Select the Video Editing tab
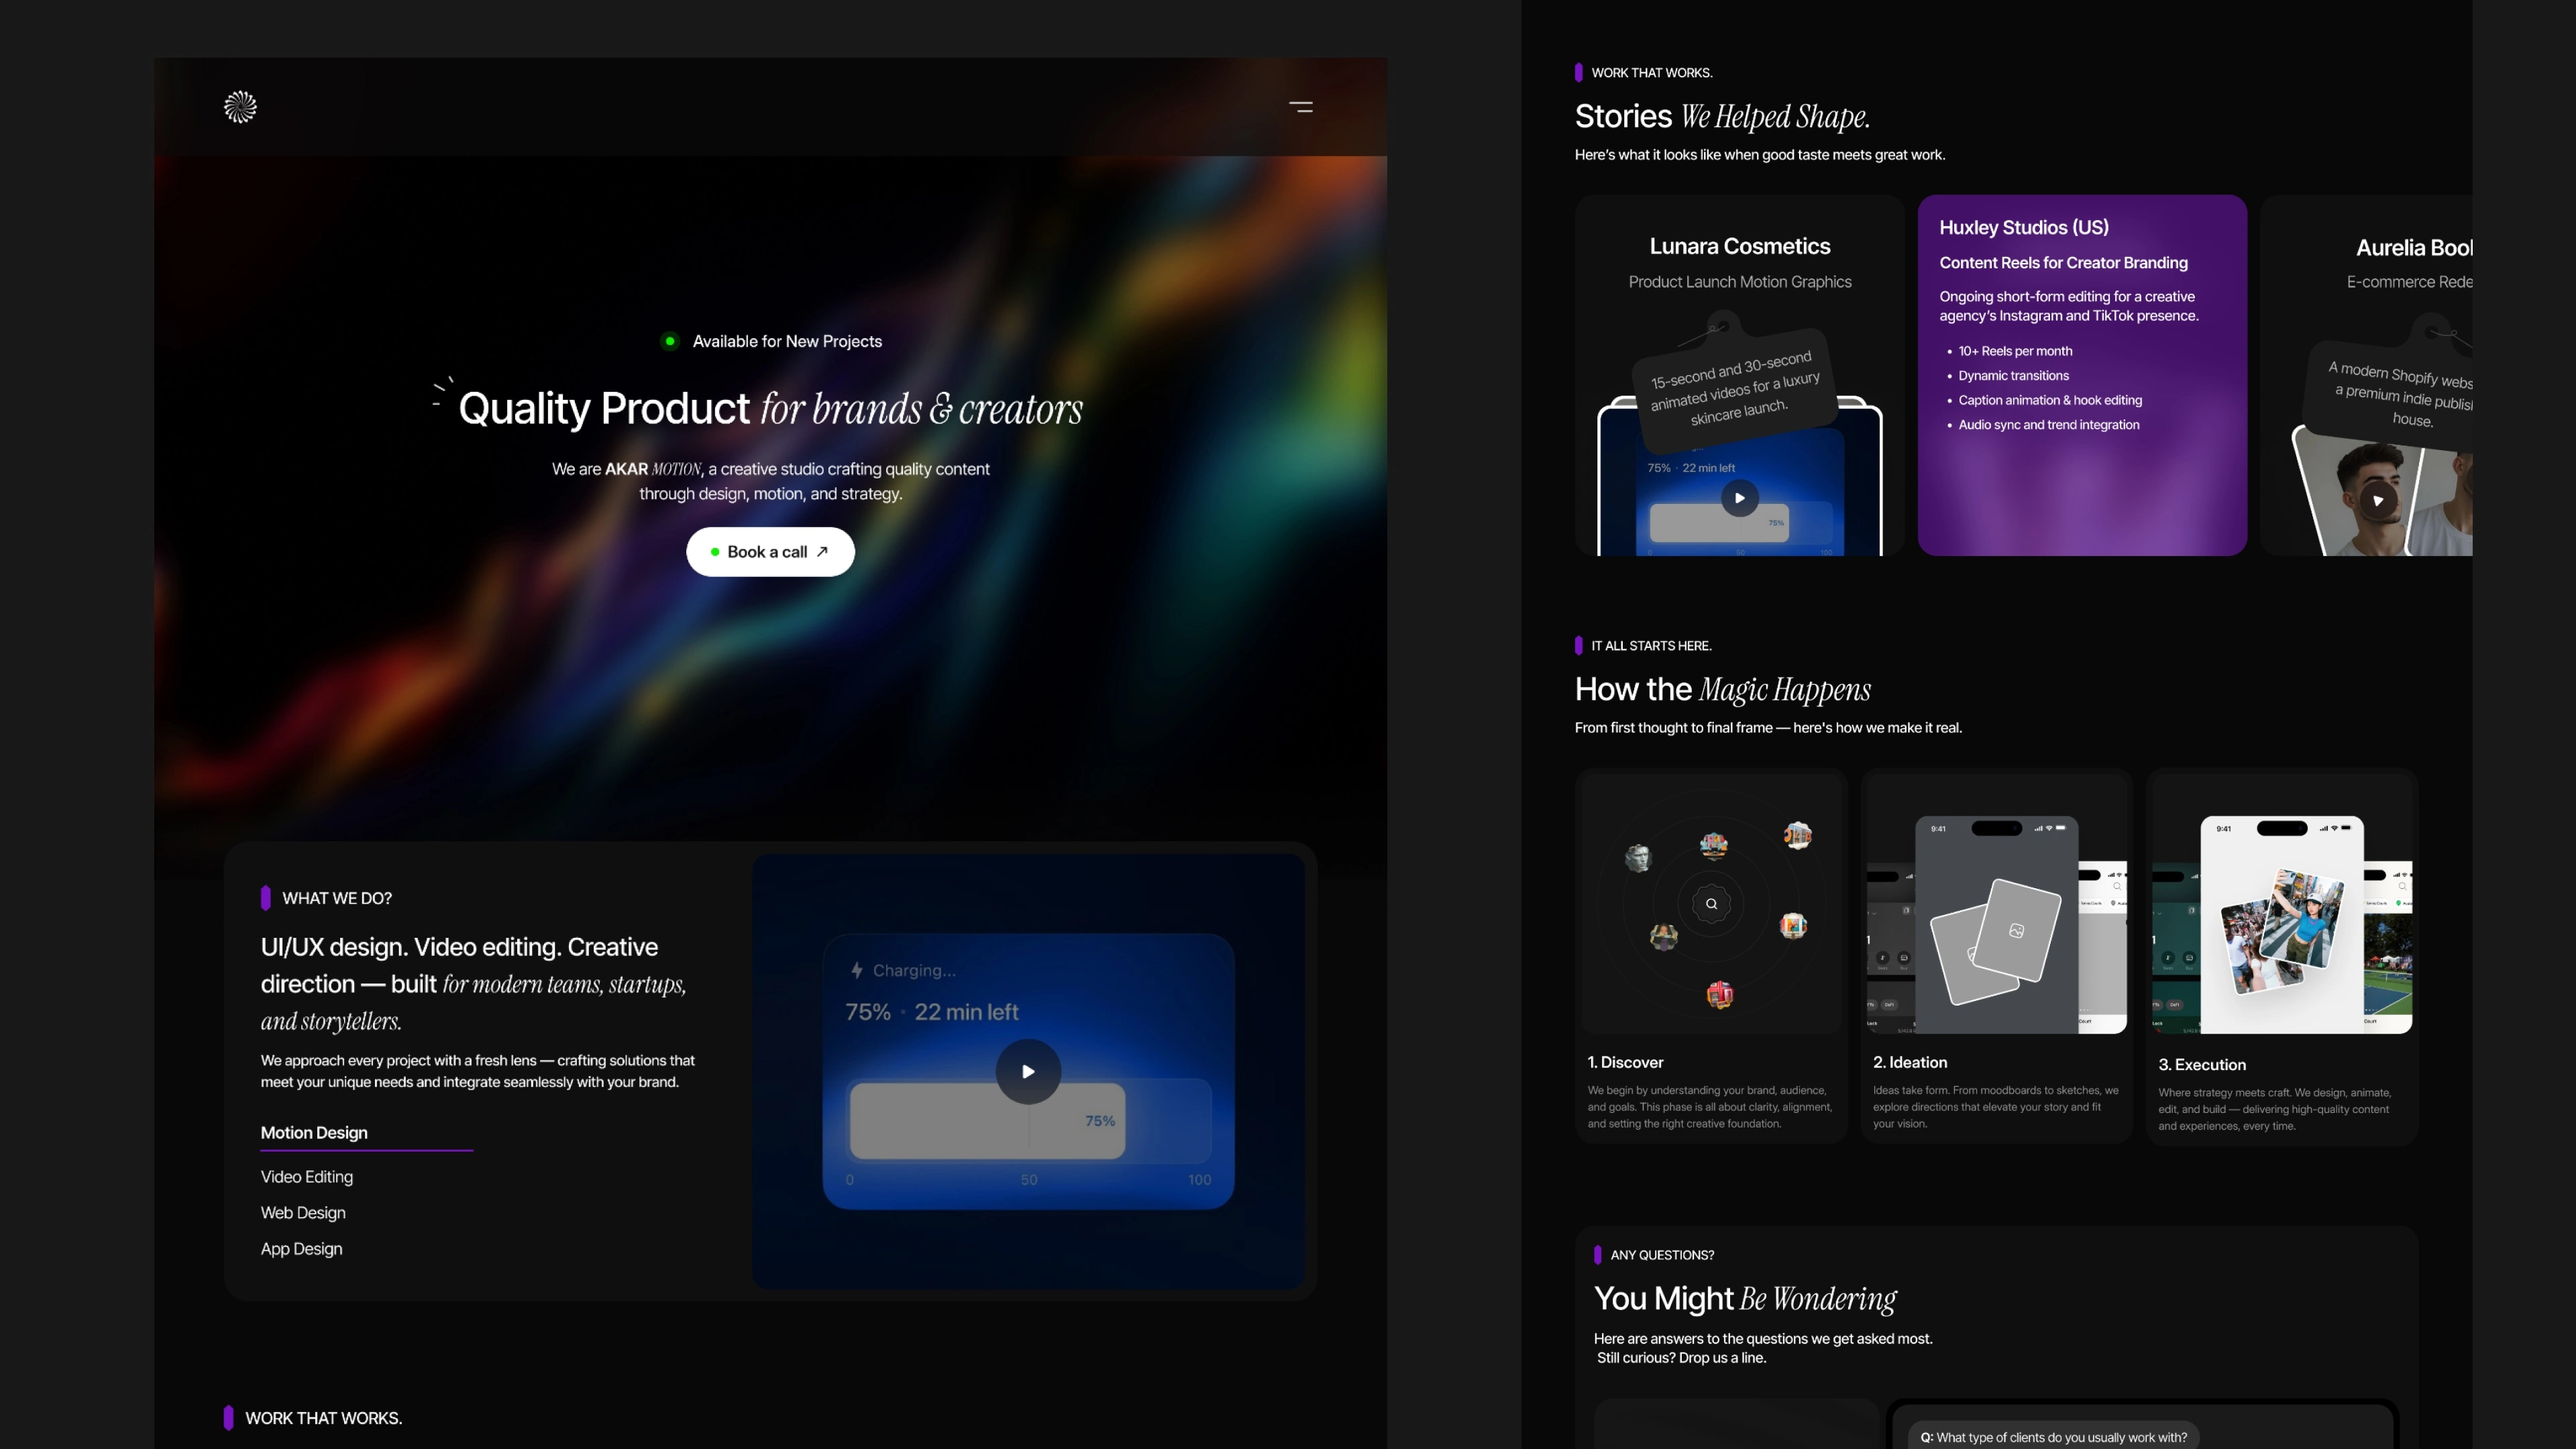Image resolution: width=2576 pixels, height=1449 pixels. [306, 1177]
